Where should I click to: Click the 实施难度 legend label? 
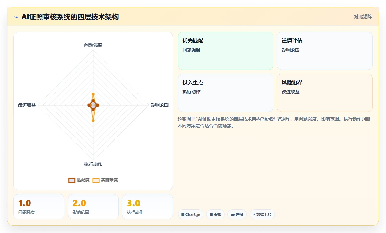109,180
